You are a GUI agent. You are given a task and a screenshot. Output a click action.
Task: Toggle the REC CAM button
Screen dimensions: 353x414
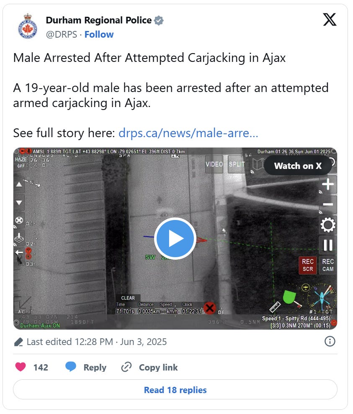pos(328,266)
